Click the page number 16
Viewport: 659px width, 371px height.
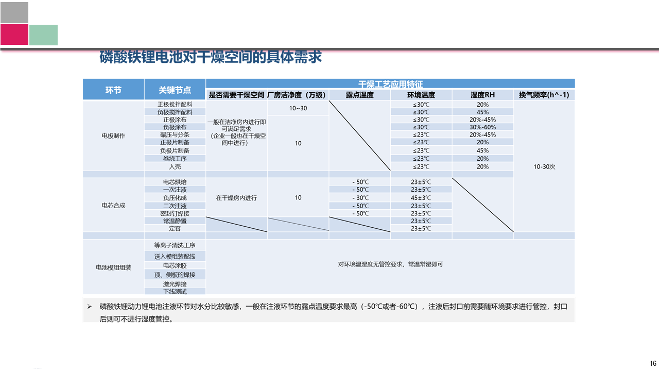(653, 363)
